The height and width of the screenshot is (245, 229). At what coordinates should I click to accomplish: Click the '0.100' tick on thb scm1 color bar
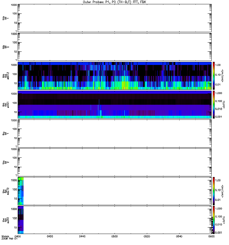219,101
